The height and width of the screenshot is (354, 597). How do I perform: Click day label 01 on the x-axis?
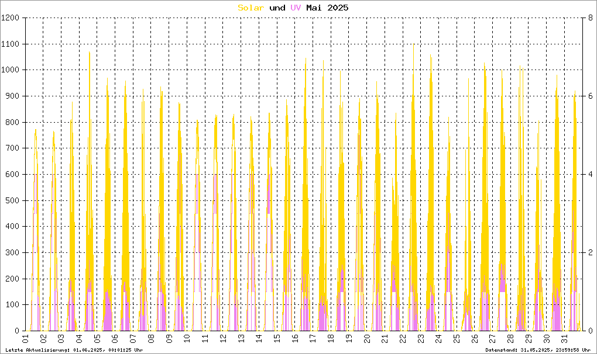[26, 338]
